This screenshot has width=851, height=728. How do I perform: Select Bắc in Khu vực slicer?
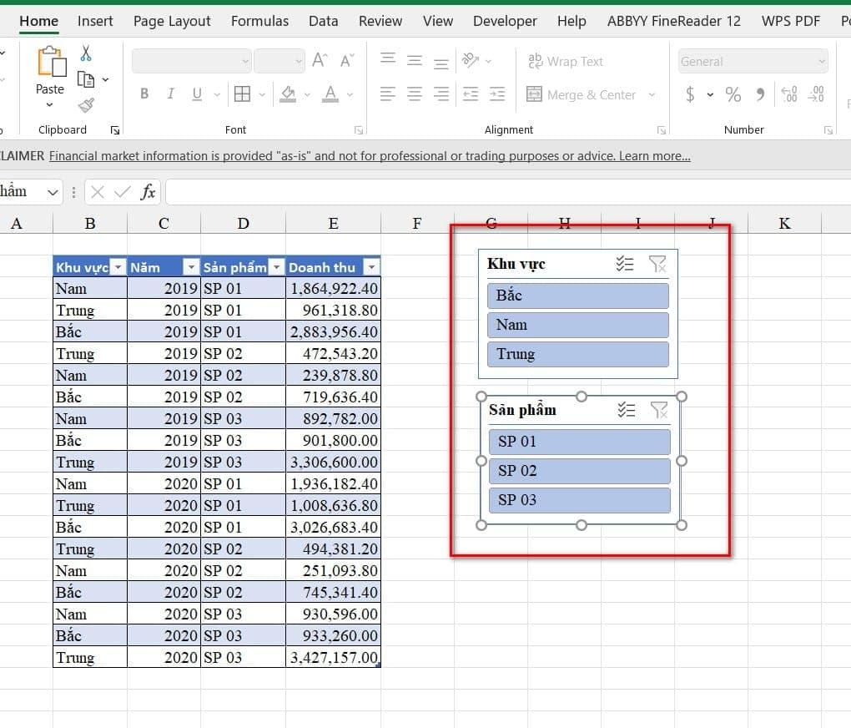(x=577, y=296)
